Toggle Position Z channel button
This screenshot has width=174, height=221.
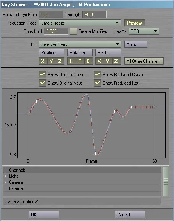(60, 61)
